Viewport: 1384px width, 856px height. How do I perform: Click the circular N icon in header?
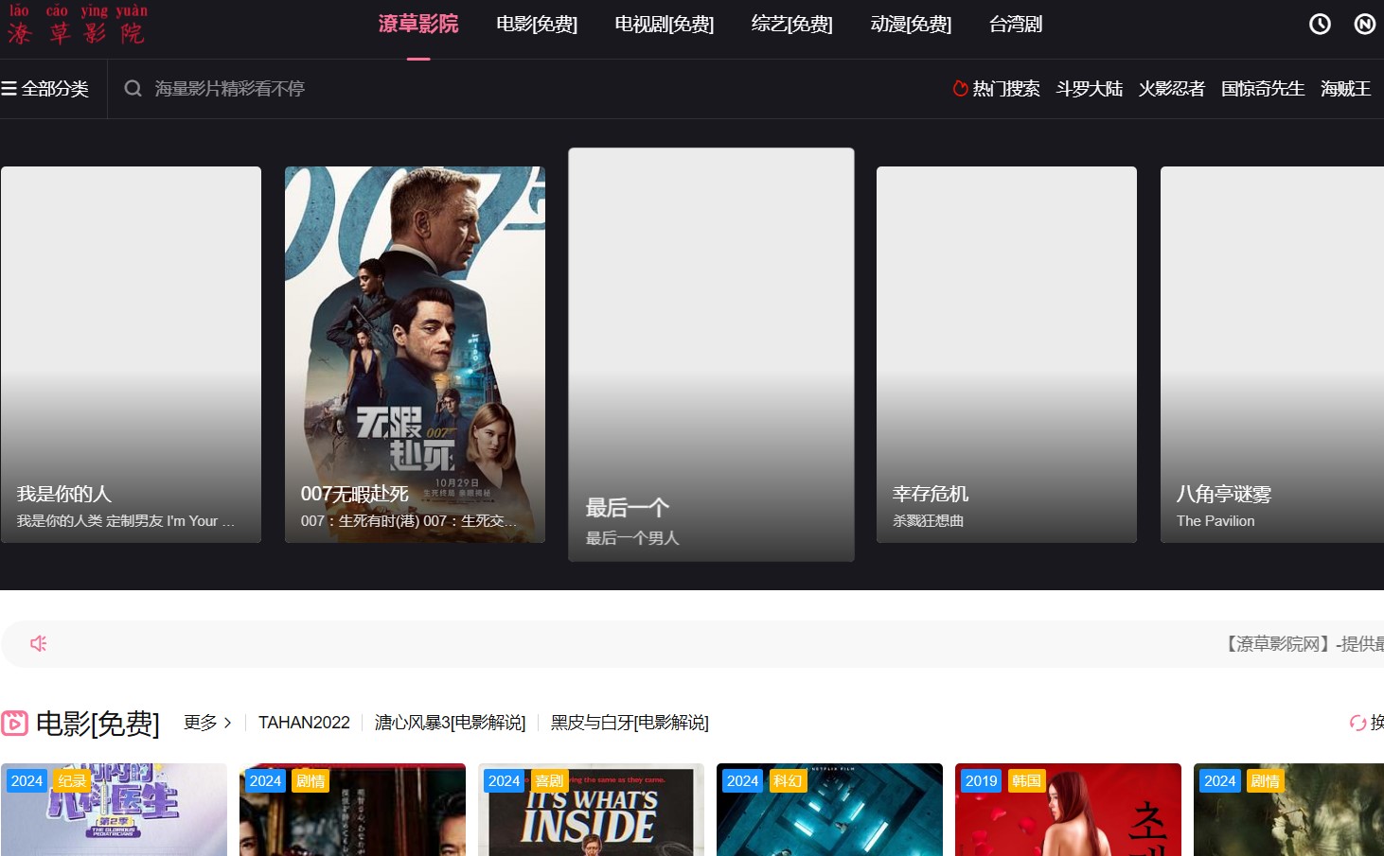1364,25
